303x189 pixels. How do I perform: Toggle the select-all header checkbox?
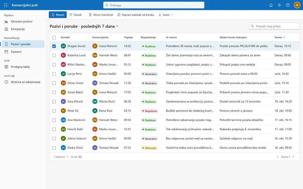click(54, 37)
